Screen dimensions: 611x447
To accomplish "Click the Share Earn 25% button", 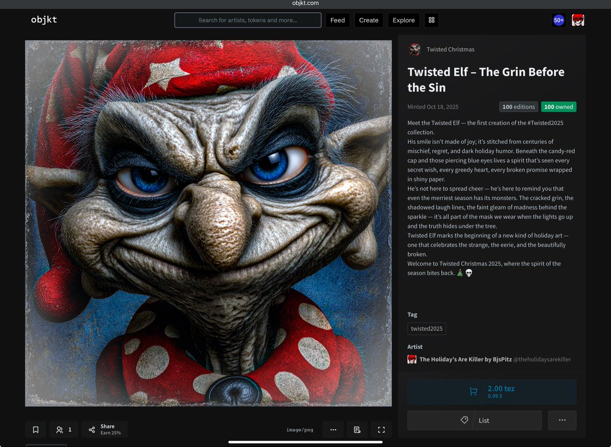I will pos(104,430).
